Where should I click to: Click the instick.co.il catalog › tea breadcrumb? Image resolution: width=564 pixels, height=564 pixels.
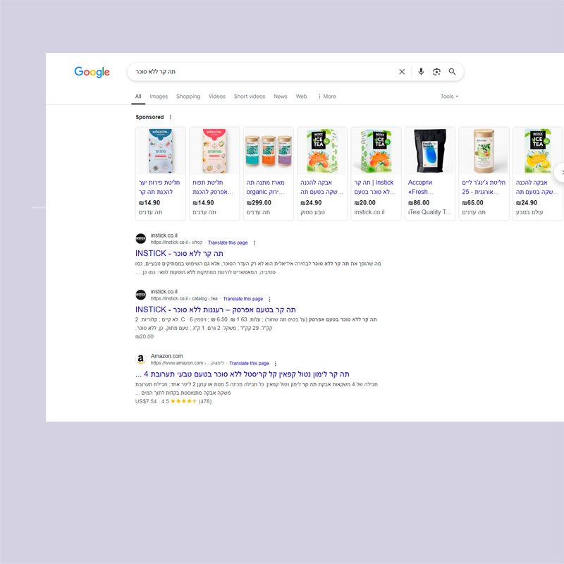click(184, 299)
